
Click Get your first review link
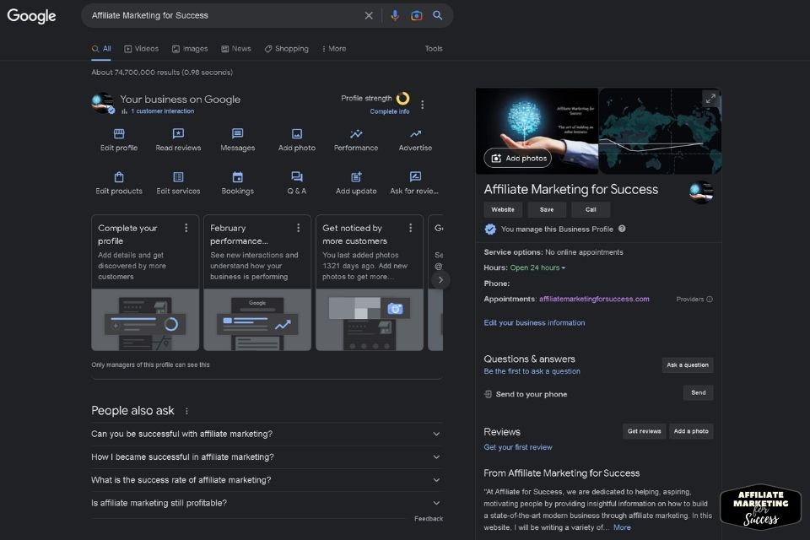click(517, 447)
